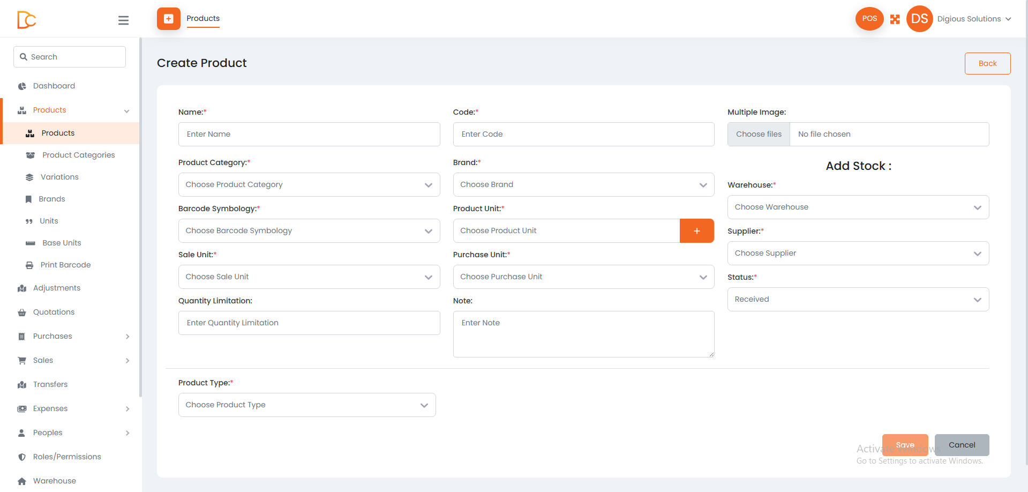Click the Expenses money icon
Image resolution: width=1028 pixels, height=492 pixels.
(22, 409)
